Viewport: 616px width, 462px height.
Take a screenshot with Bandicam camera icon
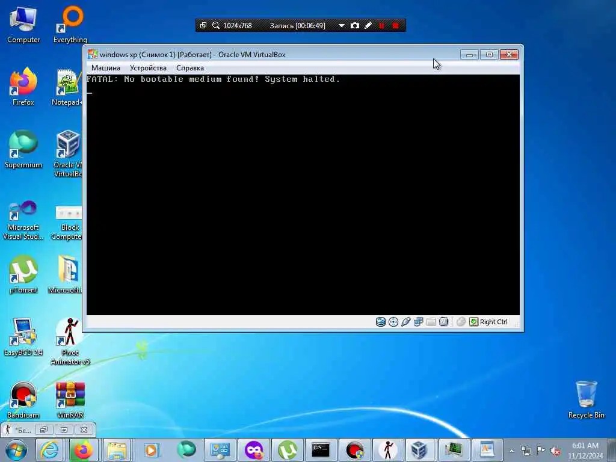tap(355, 25)
